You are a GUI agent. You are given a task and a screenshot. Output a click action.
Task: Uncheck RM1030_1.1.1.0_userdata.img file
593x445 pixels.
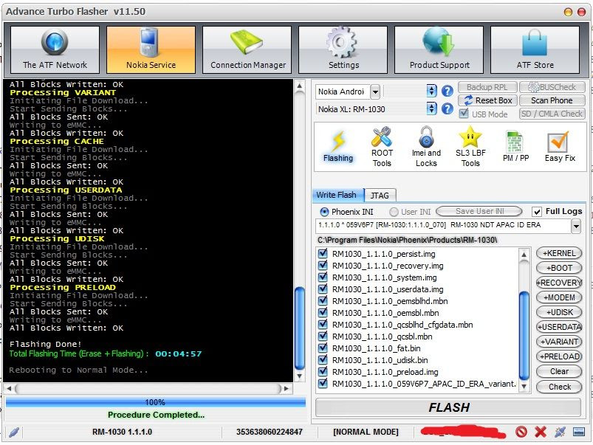(x=323, y=289)
